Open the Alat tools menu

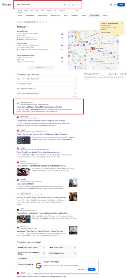pos(77,10)
